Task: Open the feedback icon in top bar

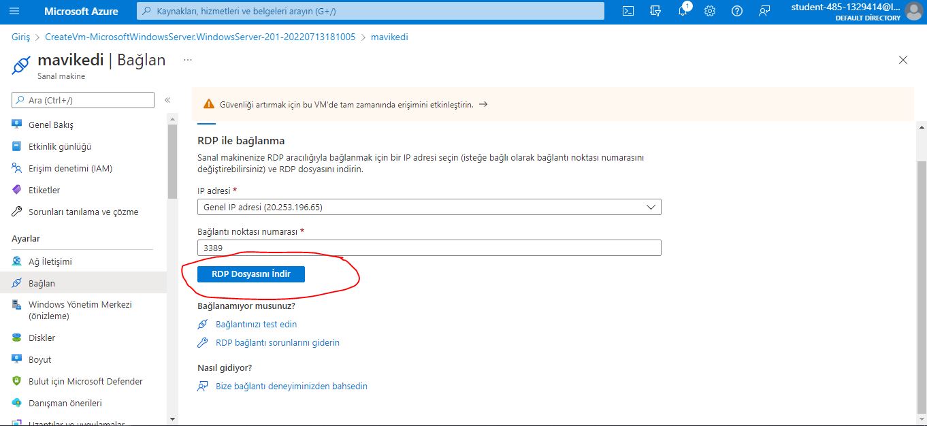Action: click(764, 11)
